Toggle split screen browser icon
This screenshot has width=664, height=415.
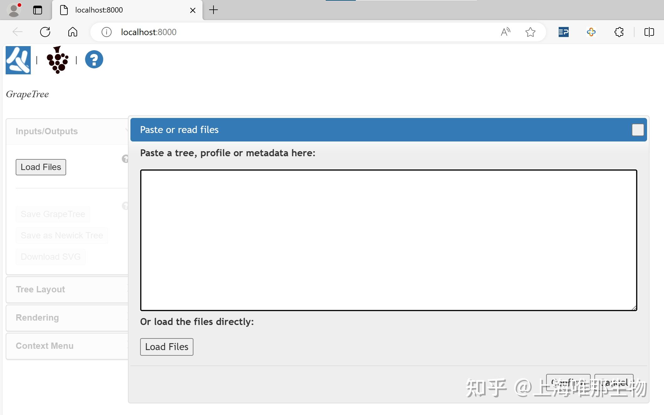pyautogui.click(x=649, y=32)
